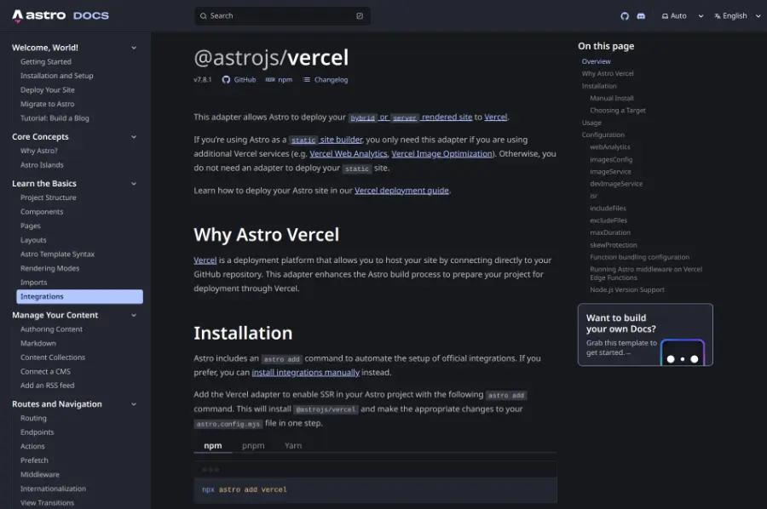
Task: Follow the install integrations manually link
Action: (x=305, y=372)
